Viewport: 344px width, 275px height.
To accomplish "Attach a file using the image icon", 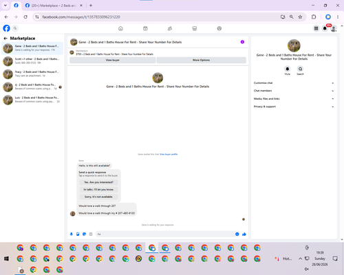I will coord(78,234).
